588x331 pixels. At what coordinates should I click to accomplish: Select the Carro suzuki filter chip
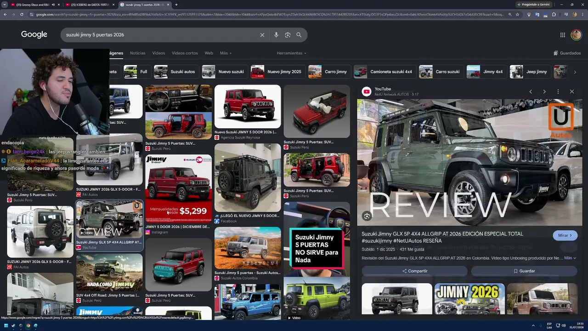441,72
